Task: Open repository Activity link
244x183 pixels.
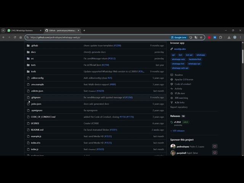Action: 178,89
